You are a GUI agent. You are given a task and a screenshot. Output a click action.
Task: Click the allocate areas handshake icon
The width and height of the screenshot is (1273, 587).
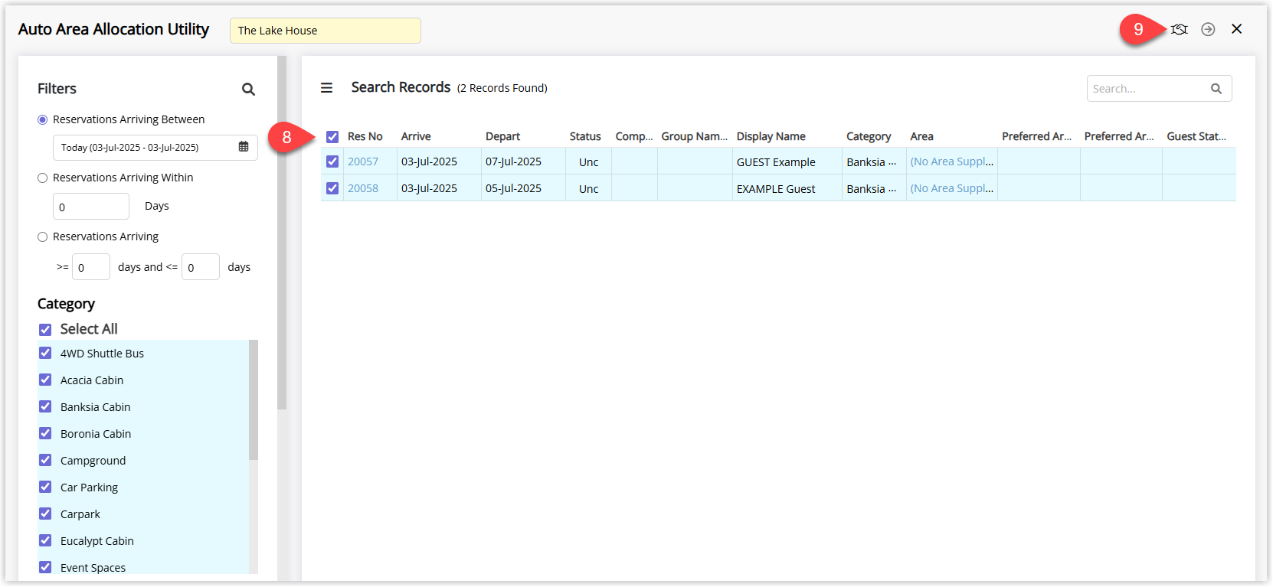pyautogui.click(x=1179, y=29)
